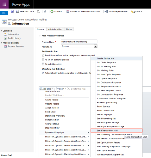This screenshot has width=151, height=158.
Task: Toggle the As a child process checkbox
Action: 43,64
